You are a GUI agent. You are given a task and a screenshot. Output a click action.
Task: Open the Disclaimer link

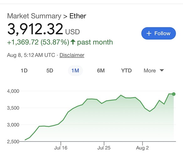[72, 55]
